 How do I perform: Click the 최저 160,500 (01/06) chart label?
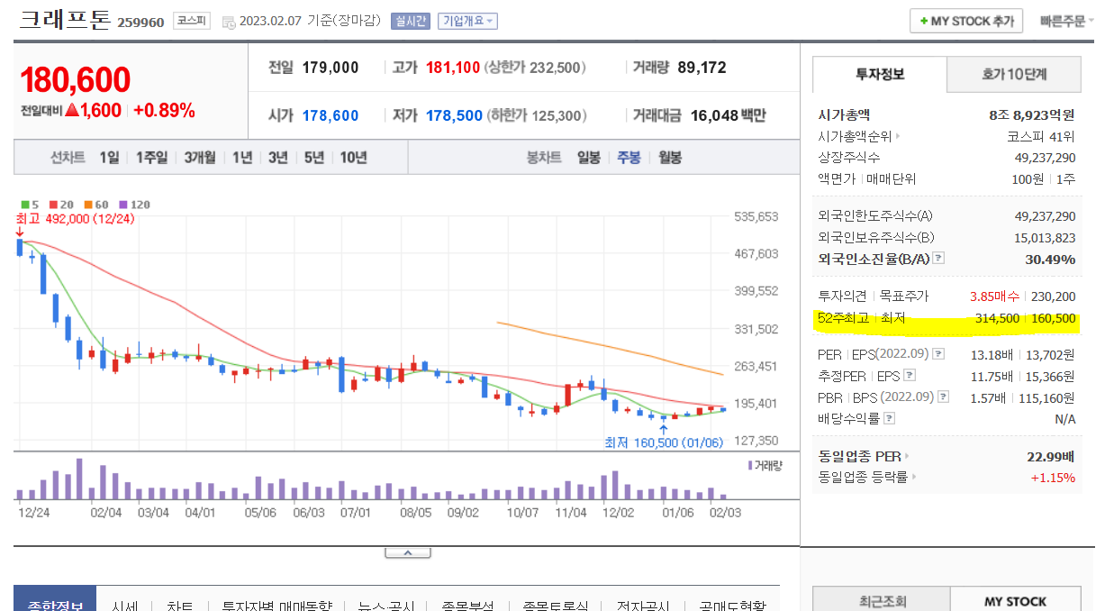pyautogui.click(x=664, y=443)
